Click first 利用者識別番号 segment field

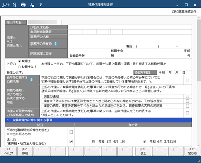[74, 32]
